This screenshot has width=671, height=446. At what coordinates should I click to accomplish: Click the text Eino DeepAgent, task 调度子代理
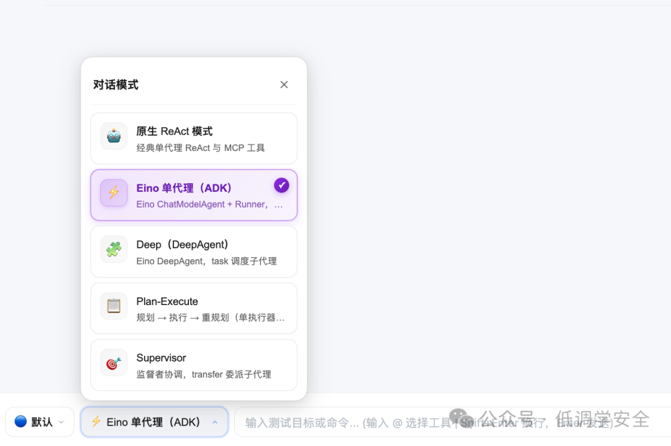[x=207, y=261]
